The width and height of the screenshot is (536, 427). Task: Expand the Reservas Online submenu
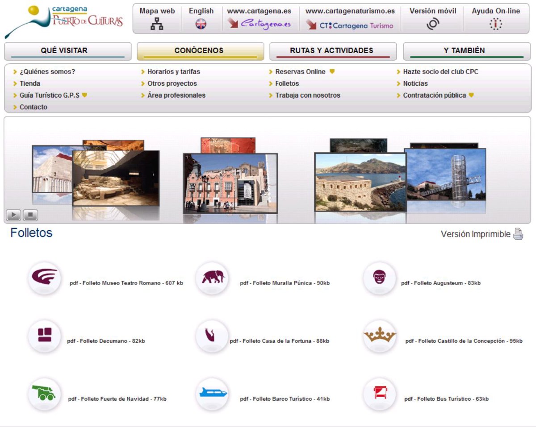tap(332, 71)
